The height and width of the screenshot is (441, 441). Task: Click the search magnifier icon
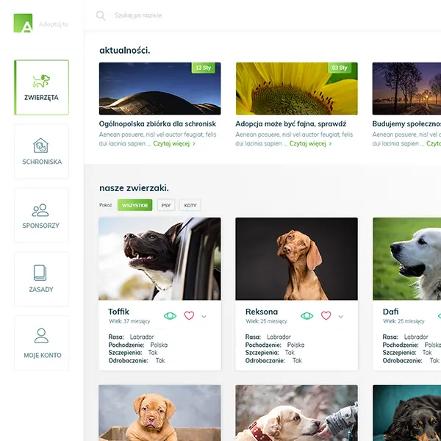pyautogui.click(x=101, y=15)
